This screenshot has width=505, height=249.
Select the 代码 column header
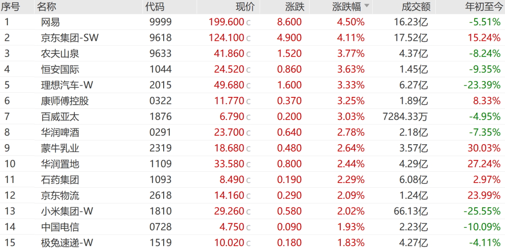(x=155, y=7)
